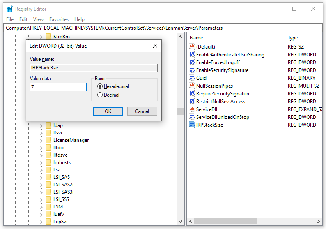
Task: Confirm the DWORD edit with OK
Action: point(108,111)
